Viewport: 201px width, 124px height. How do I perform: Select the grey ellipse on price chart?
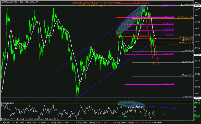[131, 20]
